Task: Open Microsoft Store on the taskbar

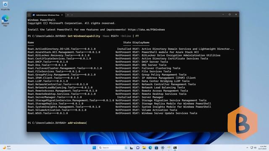Action: point(156,148)
